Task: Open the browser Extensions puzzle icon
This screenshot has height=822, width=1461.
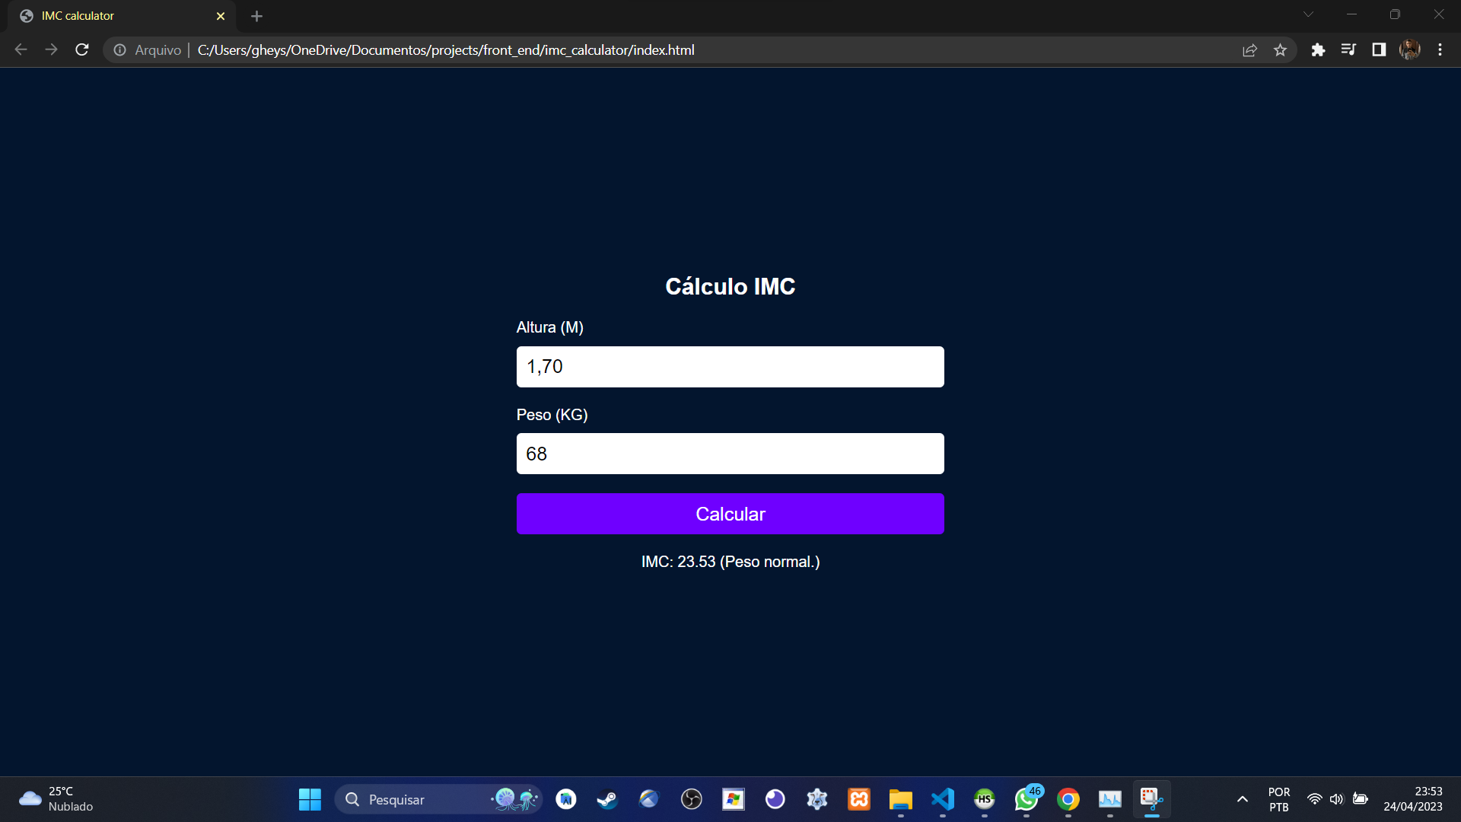Action: (1318, 50)
